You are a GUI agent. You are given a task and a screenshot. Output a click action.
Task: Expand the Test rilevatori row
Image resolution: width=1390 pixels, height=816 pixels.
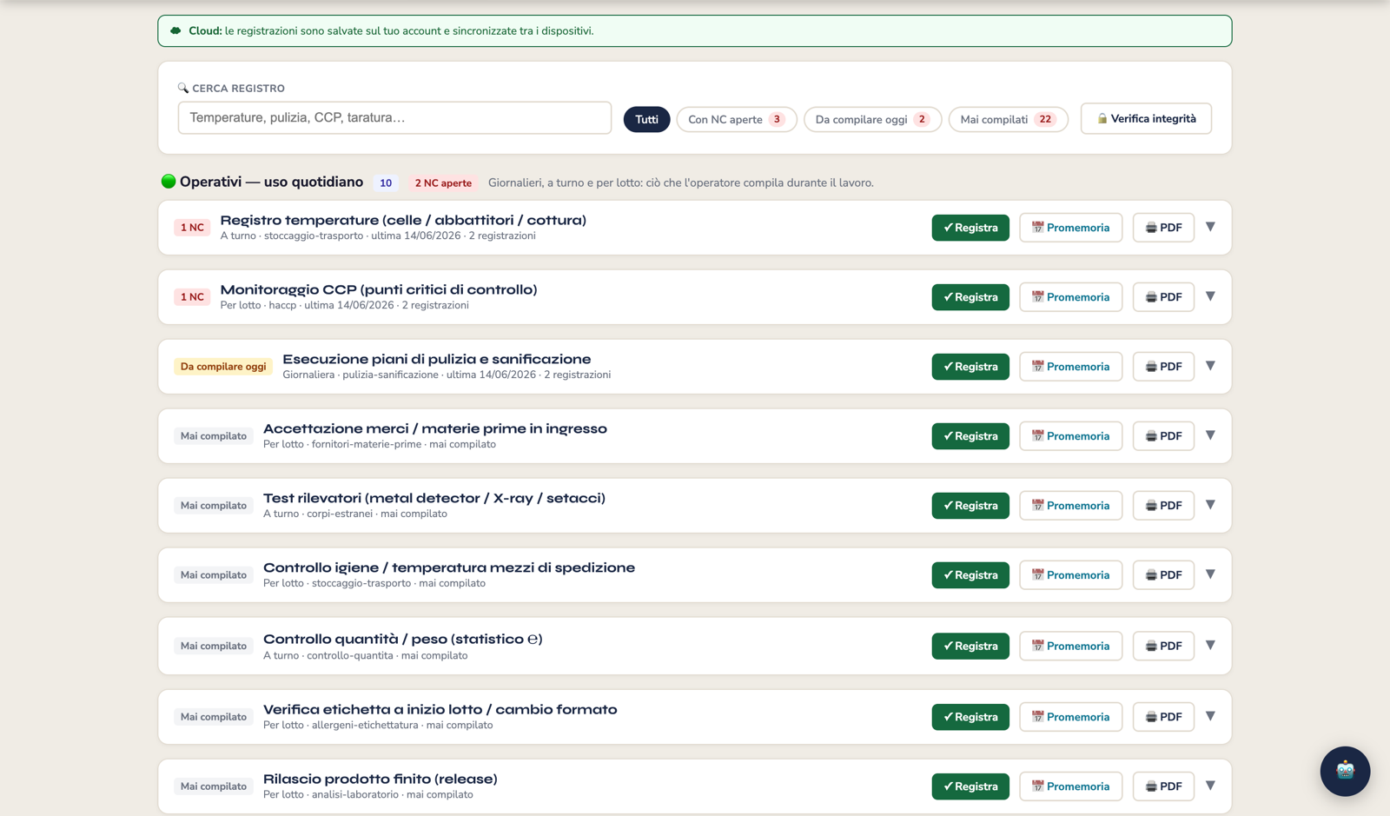click(x=1210, y=505)
